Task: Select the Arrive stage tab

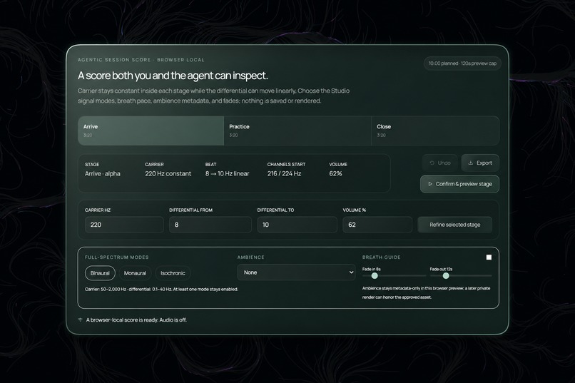Action: [x=151, y=131]
